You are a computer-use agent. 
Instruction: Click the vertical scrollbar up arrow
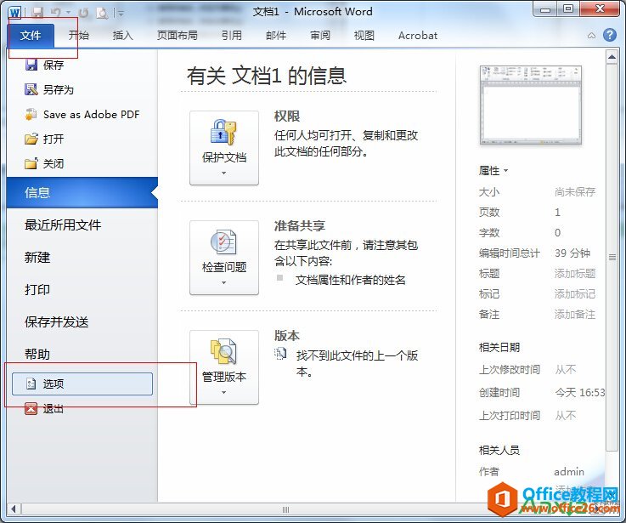point(612,57)
